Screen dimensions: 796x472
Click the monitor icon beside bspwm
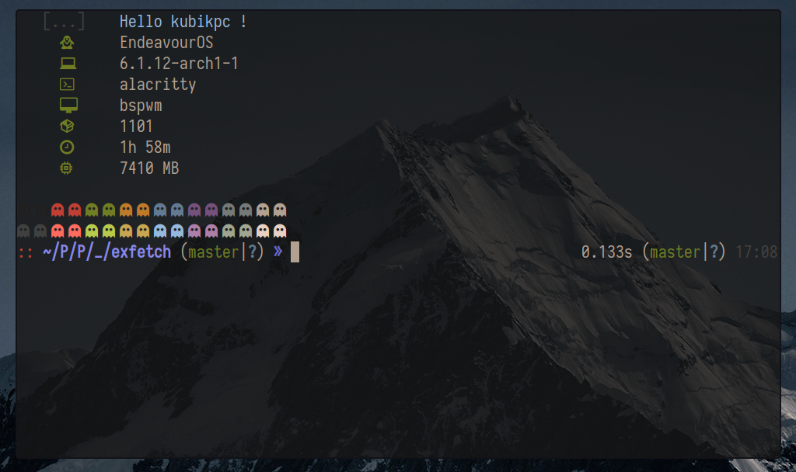(x=68, y=105)
